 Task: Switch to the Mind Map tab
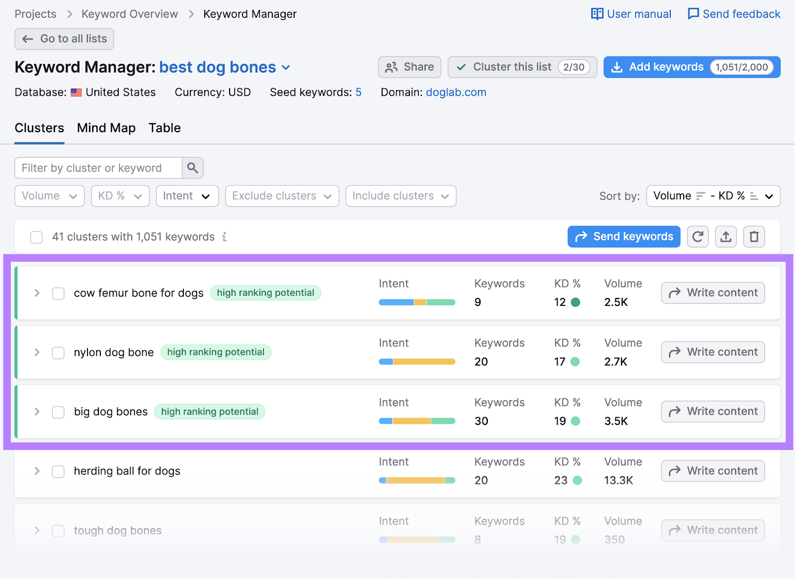tap(106, 128)
